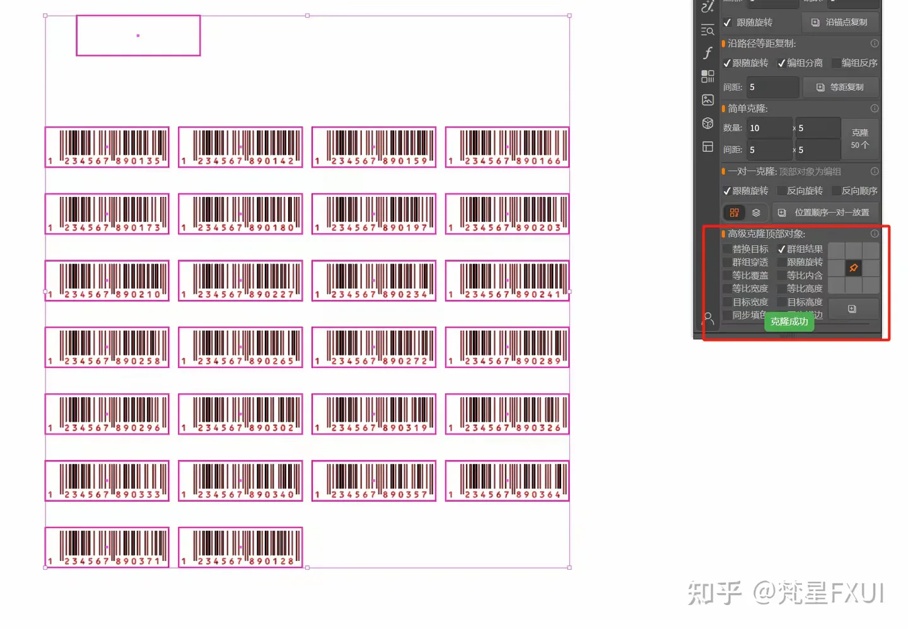The image size is (908, 629).
Task: Enable the 等比内含 checkbox
Action: [x=781, y=275]
